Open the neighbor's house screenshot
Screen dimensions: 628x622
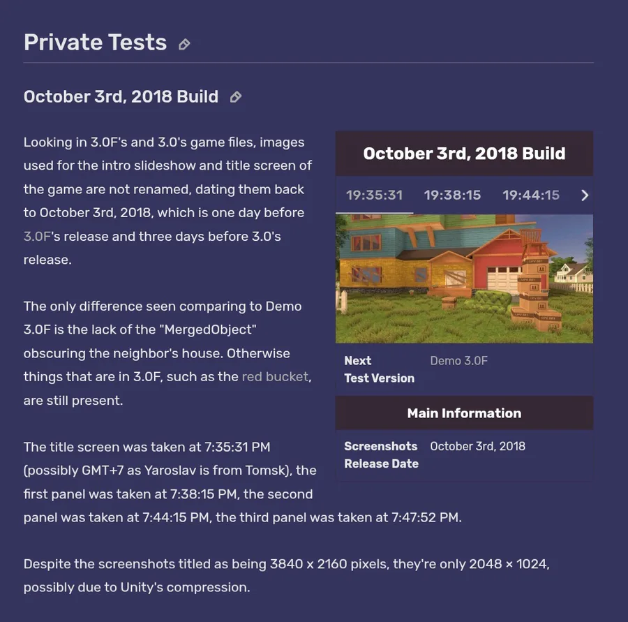point(464,278)
